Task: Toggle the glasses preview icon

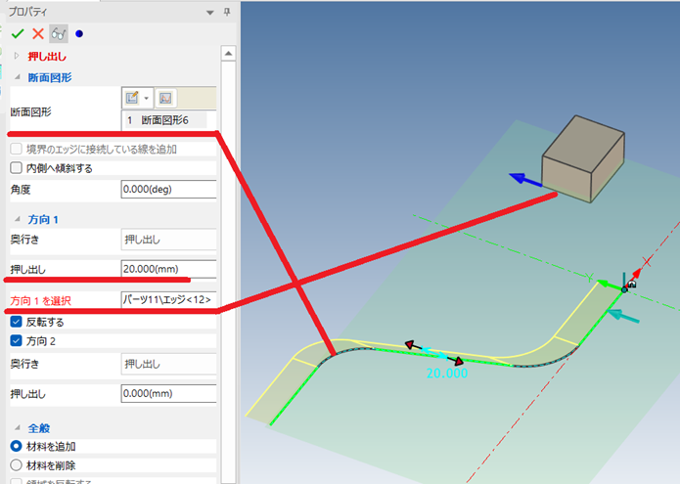Action: (x=58, y=33)
